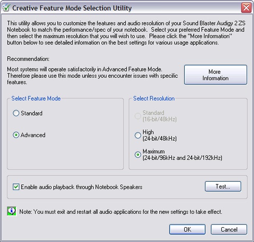Viewport: 254px width, 242px height.
Task: Click the Select Resolution group heading
Action: 154,98
